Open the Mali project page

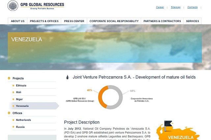coord(18,92)
